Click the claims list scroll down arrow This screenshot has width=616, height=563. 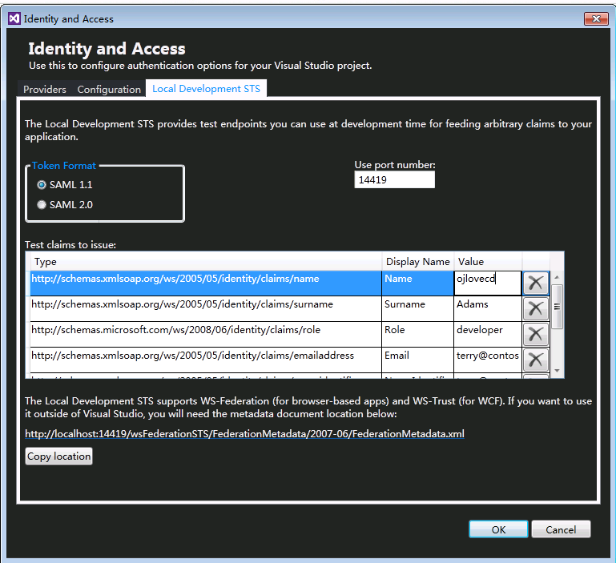(557, 371)
